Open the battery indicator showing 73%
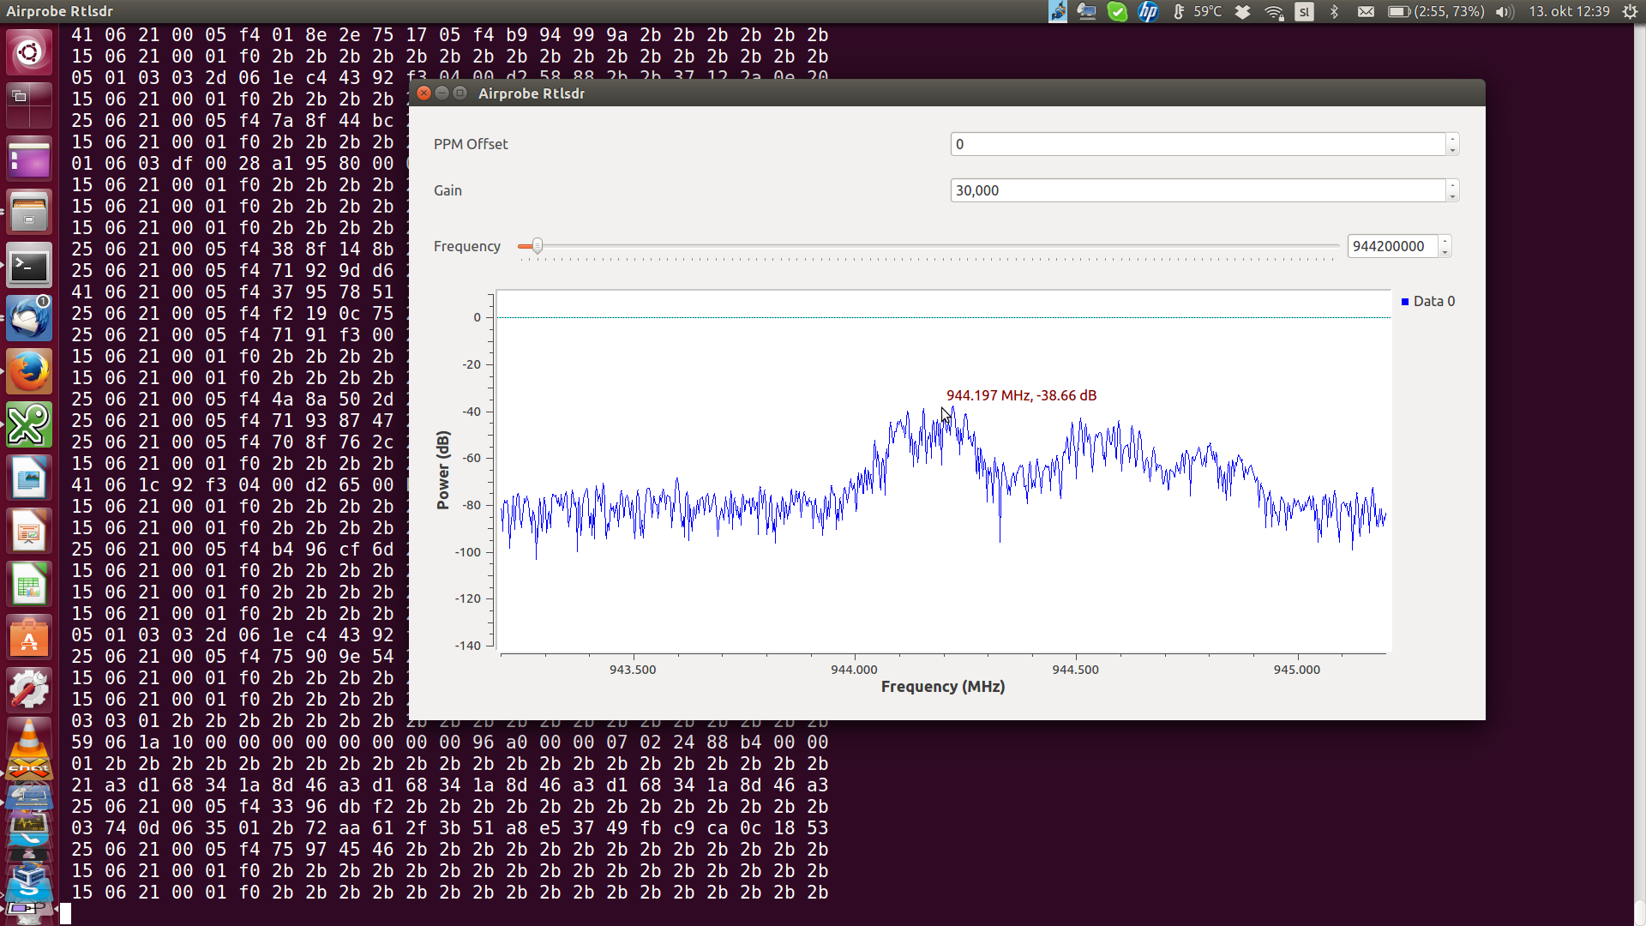Screen dimensions: 1646x926 (x=1436, y=11)
